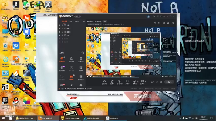The image size is (216, 121).
Task: Click the record video camera icon
Action: click(152, 82)
